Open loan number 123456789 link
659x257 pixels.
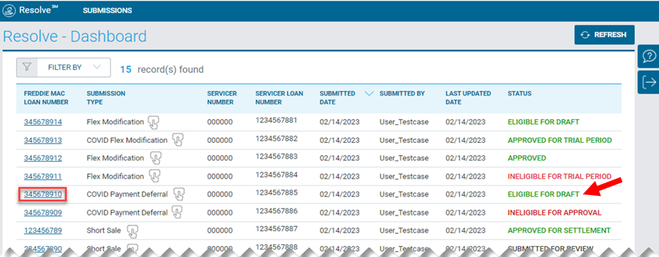point(43,230)
